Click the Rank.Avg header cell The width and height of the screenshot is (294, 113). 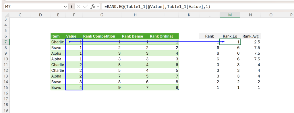pyautogui.click(x=250, y=36)
